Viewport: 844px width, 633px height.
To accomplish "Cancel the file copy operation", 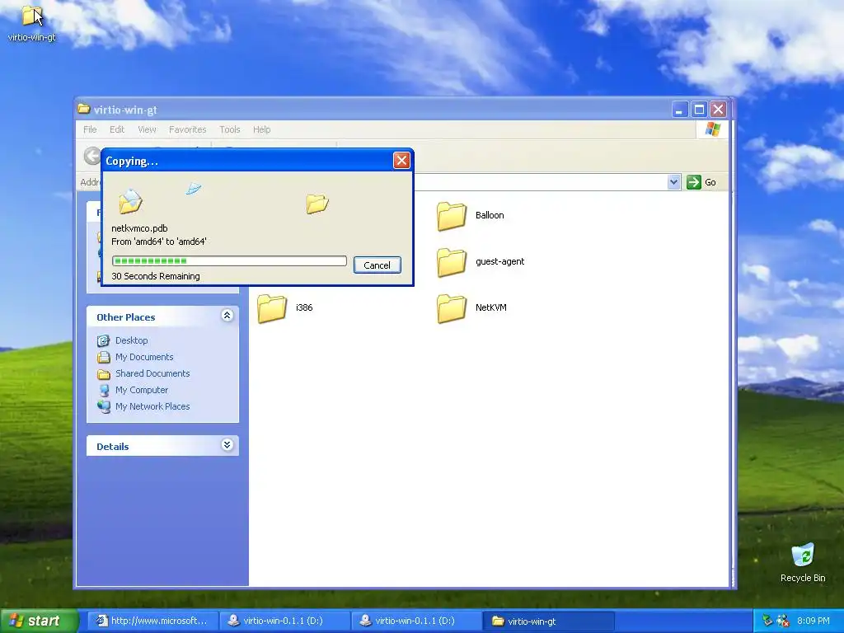I will [377, 265].
